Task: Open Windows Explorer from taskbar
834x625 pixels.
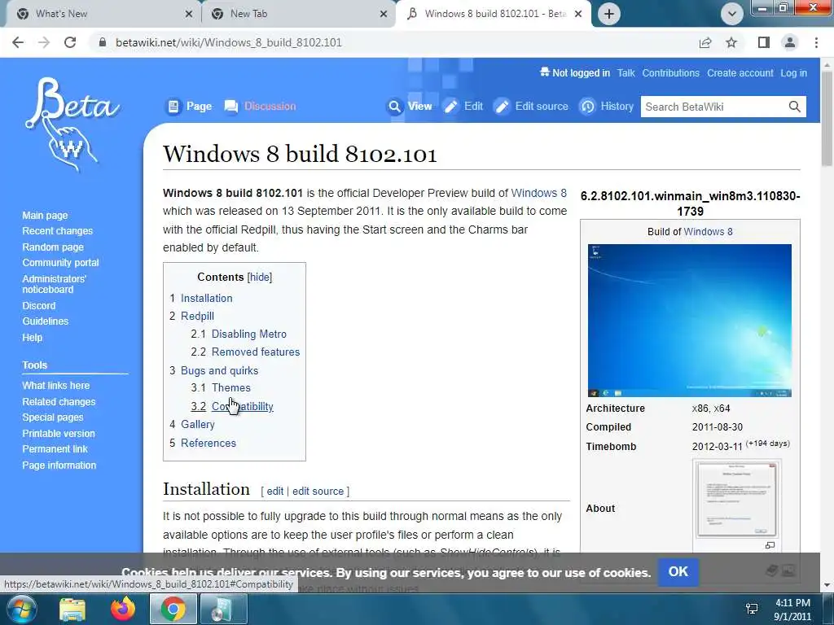Action: pyautogui.click(x=72, y=610)
